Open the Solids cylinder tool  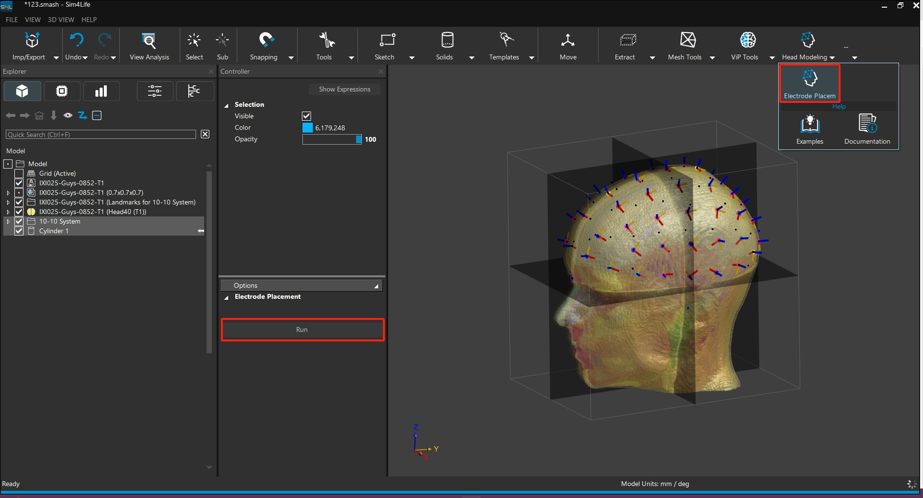point(447,40)
